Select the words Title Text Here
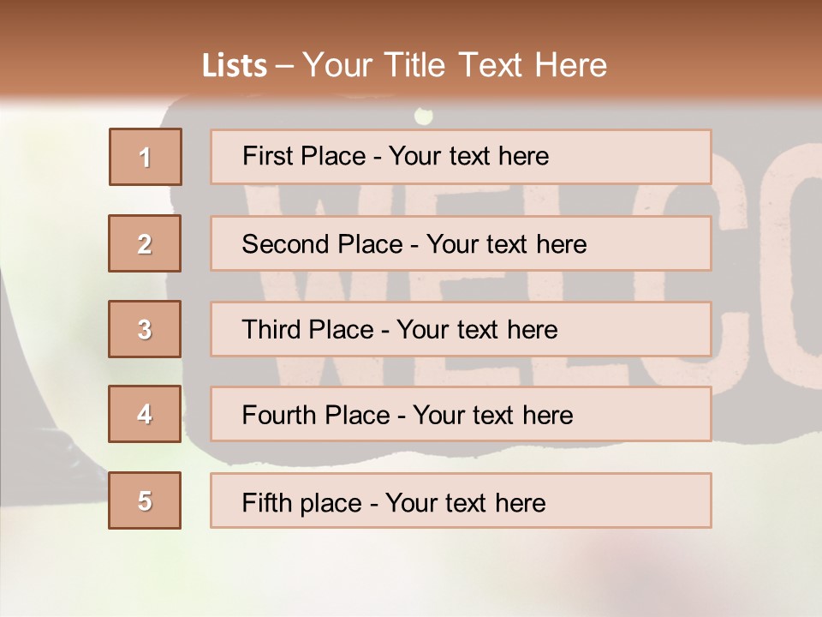The height and width of the screenshot is (617, 822). pyautogui.click(x=496, y=65)
